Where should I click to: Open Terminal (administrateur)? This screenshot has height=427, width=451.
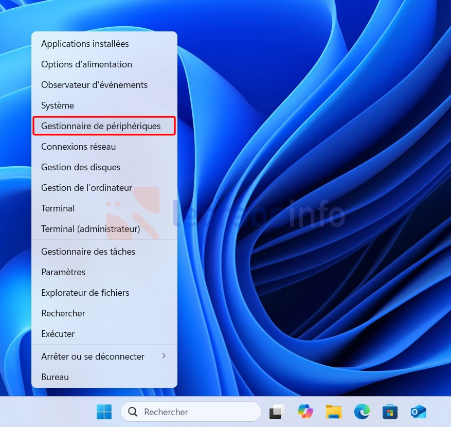[x=91, y=229]
